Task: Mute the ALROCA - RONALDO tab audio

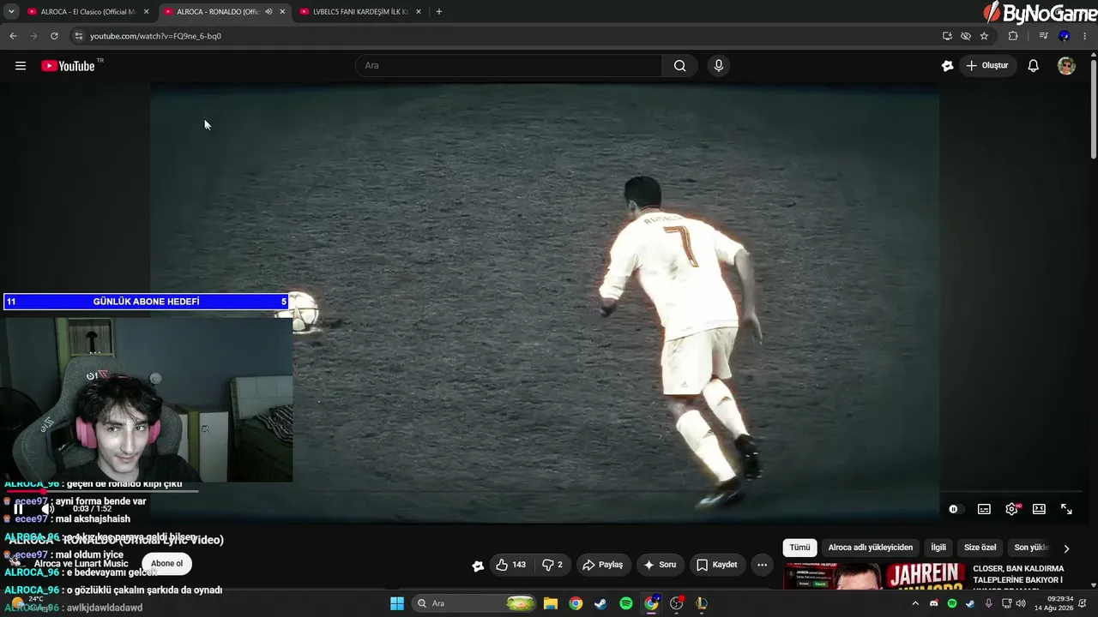Action: tap(268, 12)
